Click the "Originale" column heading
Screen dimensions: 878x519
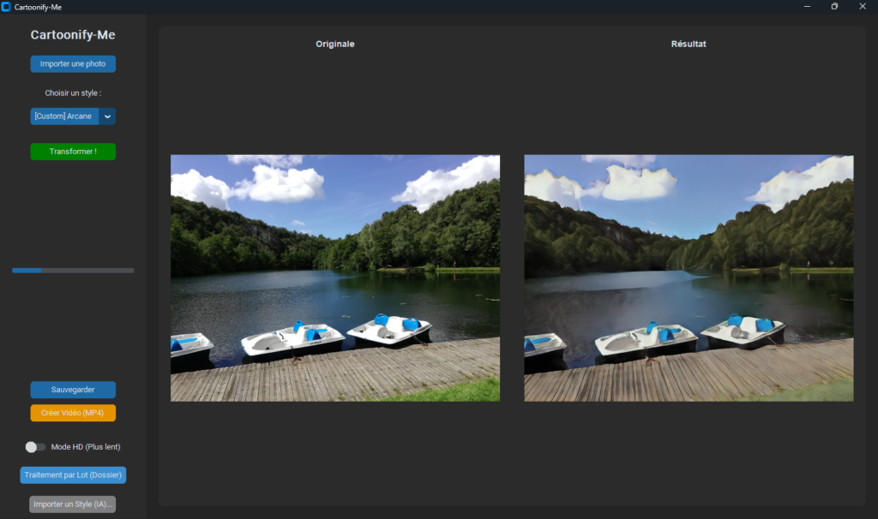[x=335, y=44]
